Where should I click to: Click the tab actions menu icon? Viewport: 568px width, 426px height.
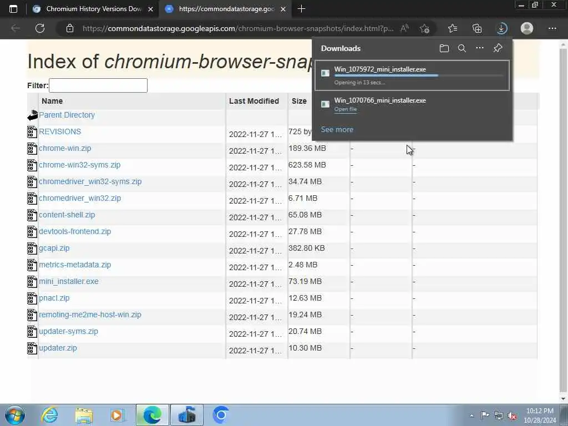[x=13, y=9]
